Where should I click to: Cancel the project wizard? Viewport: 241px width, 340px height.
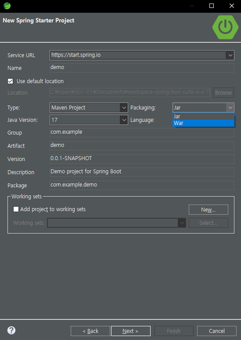(x=216, y=331)
